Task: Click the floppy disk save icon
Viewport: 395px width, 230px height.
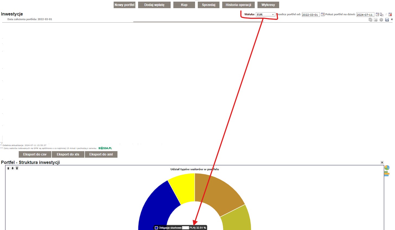Action: click(387, 20)
